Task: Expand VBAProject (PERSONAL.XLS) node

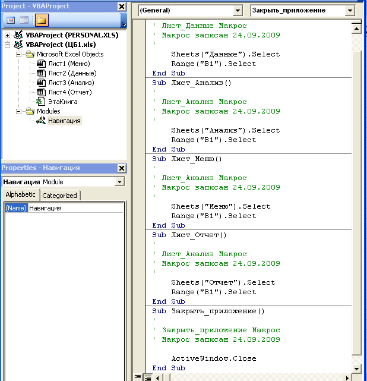Action: click(x=7, y=36)
